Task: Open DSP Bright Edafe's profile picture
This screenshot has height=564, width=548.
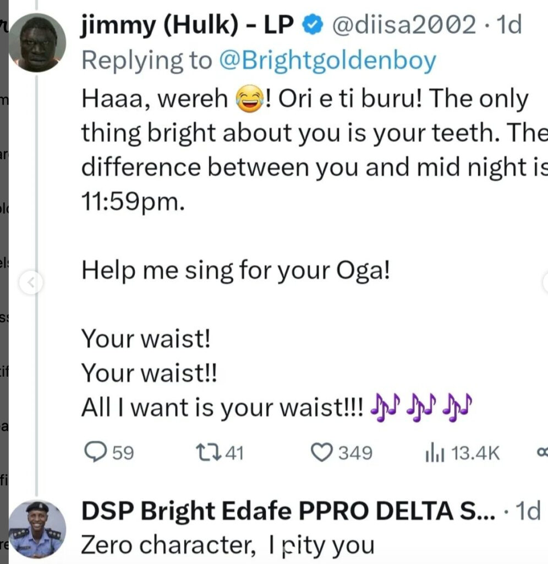Action: click(37, 530)
